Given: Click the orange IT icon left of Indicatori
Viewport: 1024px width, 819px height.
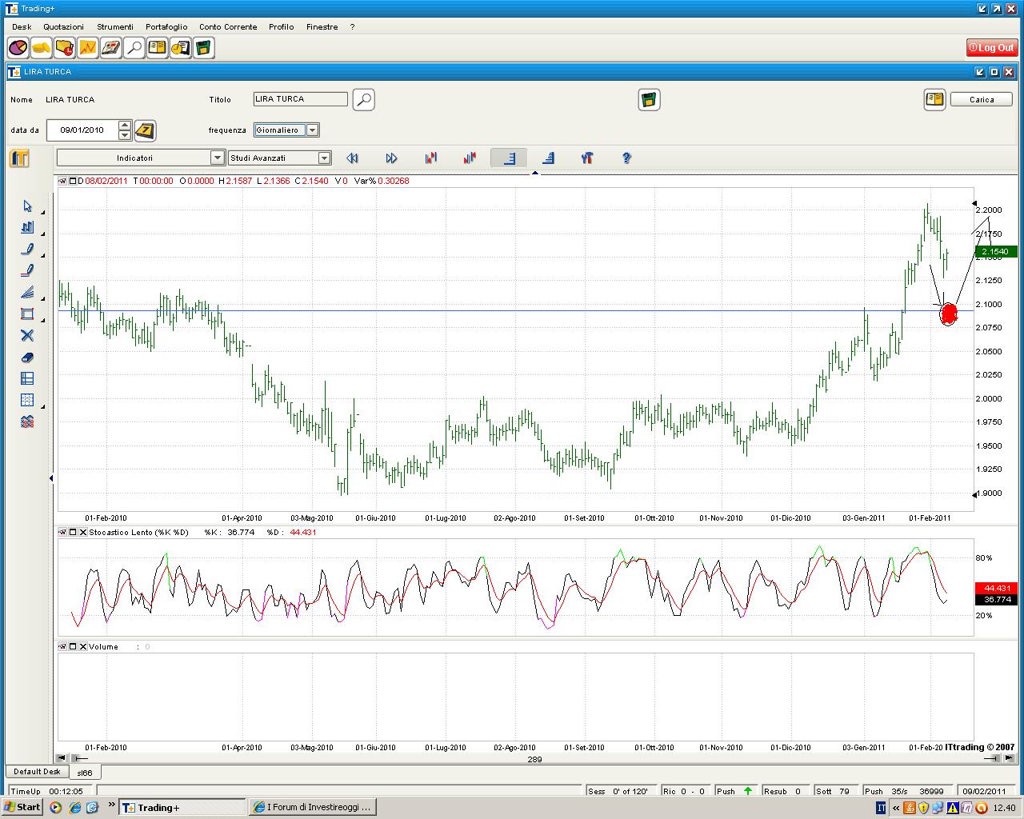Looking at the screenshot, I should (x=19, y=158).
